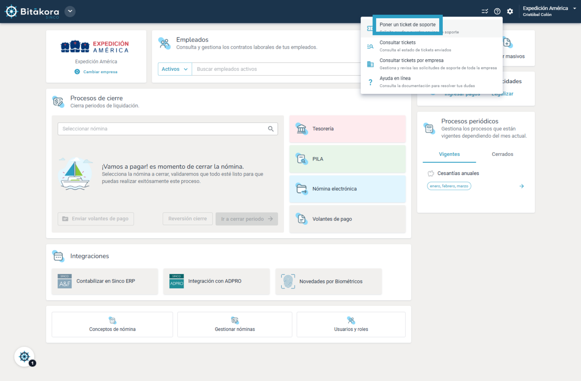Screen dimensions: 581x381
Task: Click the Sinco A&F logo icon
Action: [x=65, y=281]
